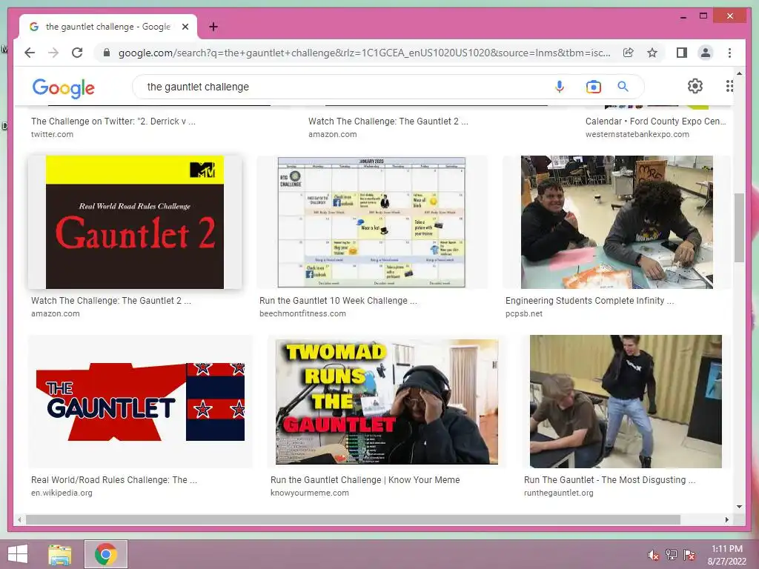Bookmark this tab with the star icon
This screenshot has width=759, height=569.
pos(652,53)
